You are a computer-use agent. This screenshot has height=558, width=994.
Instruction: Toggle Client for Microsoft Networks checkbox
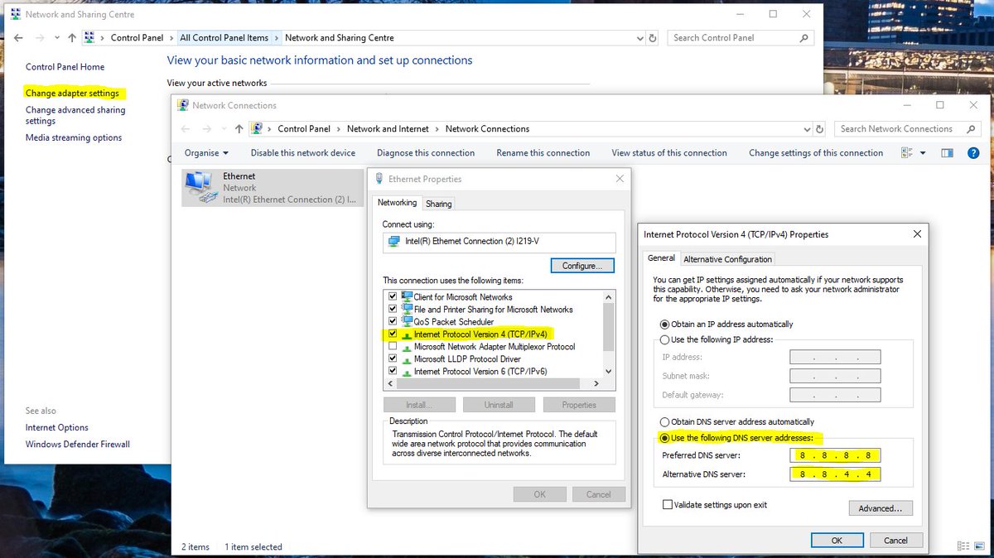pyautogui.click(x=393, y=296)
